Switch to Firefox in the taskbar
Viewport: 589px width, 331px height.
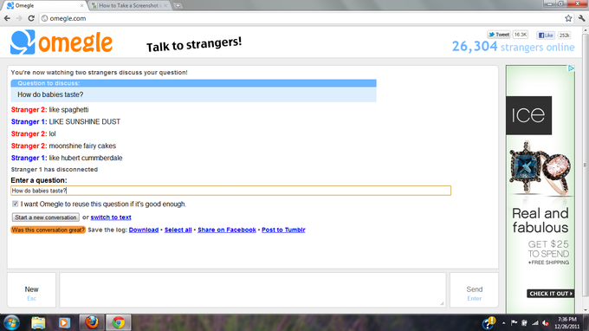point(91,322)
